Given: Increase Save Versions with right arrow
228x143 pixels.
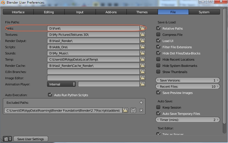Looking at the screenshot, I should coord(218,80).
